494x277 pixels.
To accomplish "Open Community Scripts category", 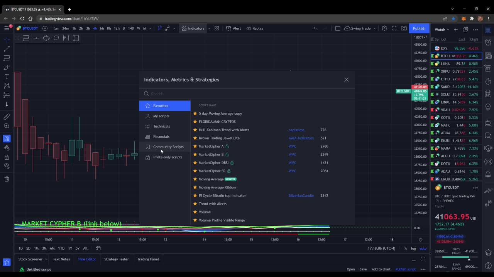I will pyautogui.click(x=165, y=147).
